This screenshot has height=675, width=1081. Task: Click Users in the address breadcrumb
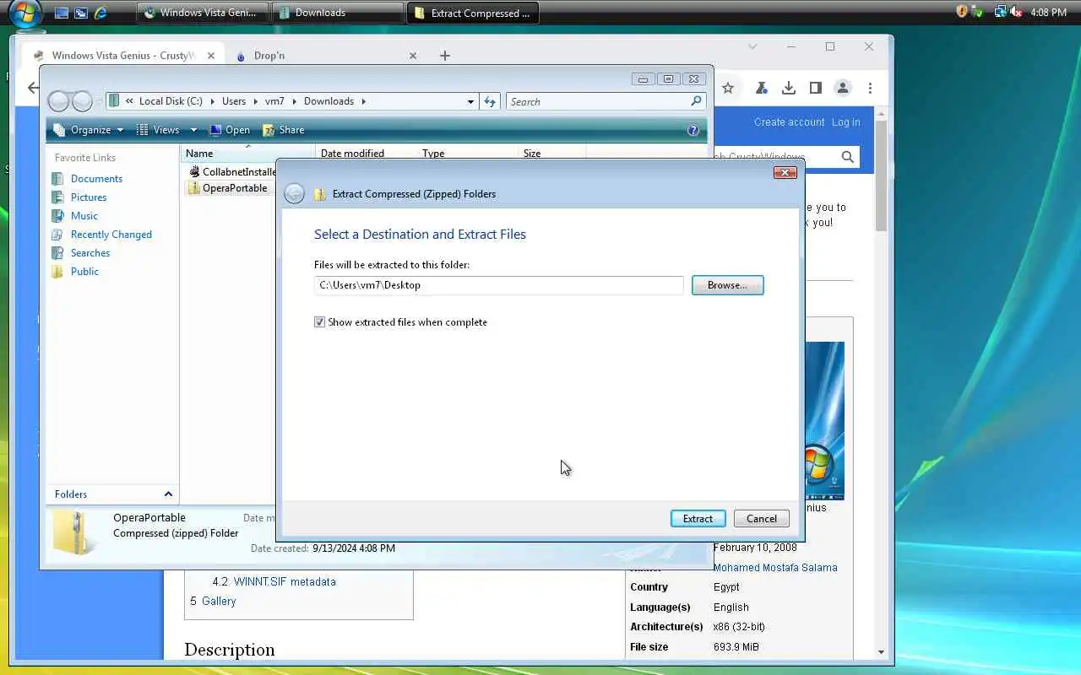tap(234, 101)
